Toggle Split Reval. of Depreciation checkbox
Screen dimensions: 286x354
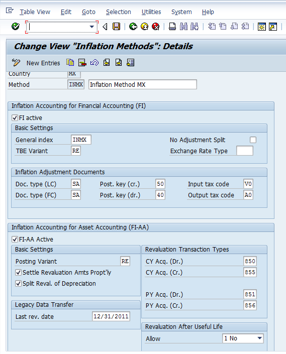(x=18, y=284)
